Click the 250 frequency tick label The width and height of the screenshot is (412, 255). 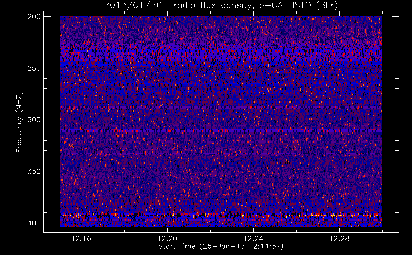click(34, 68)
